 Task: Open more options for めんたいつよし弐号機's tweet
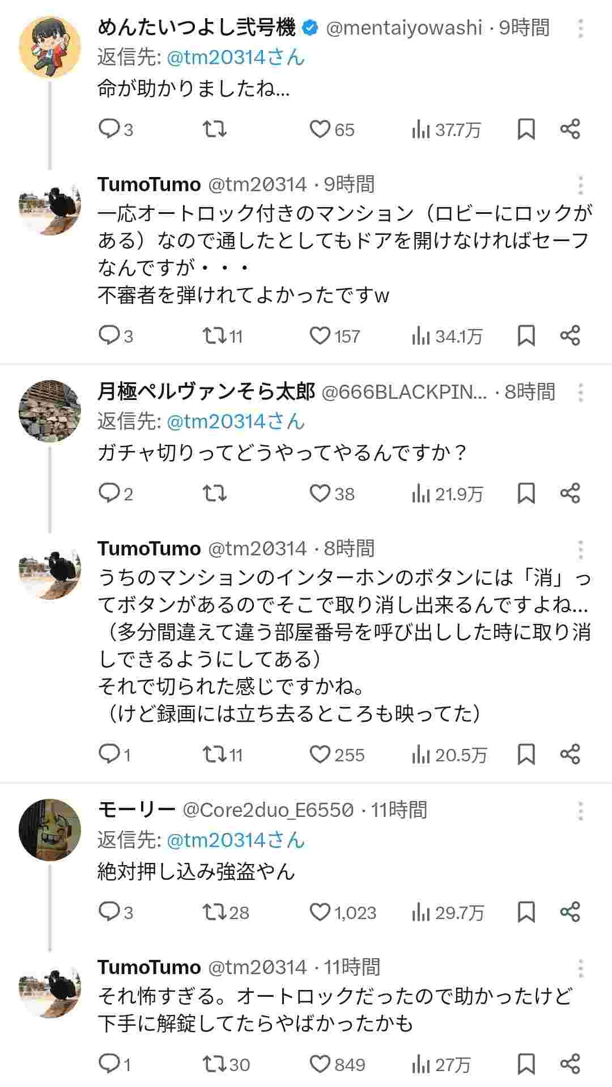point(581,28)
